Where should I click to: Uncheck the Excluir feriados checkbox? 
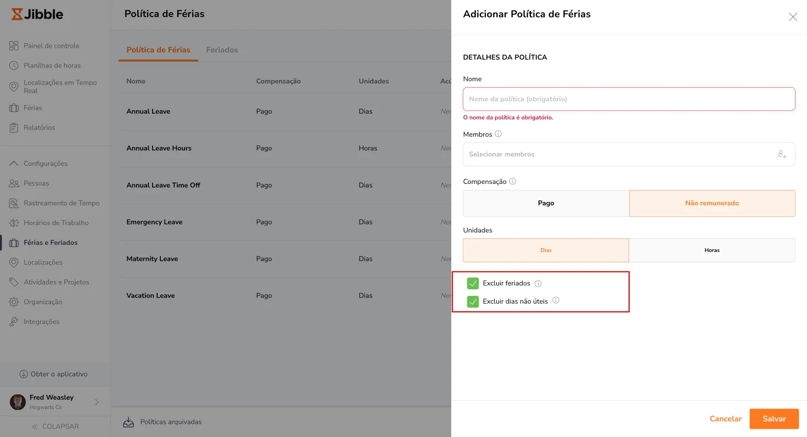(x=473, y=283)
